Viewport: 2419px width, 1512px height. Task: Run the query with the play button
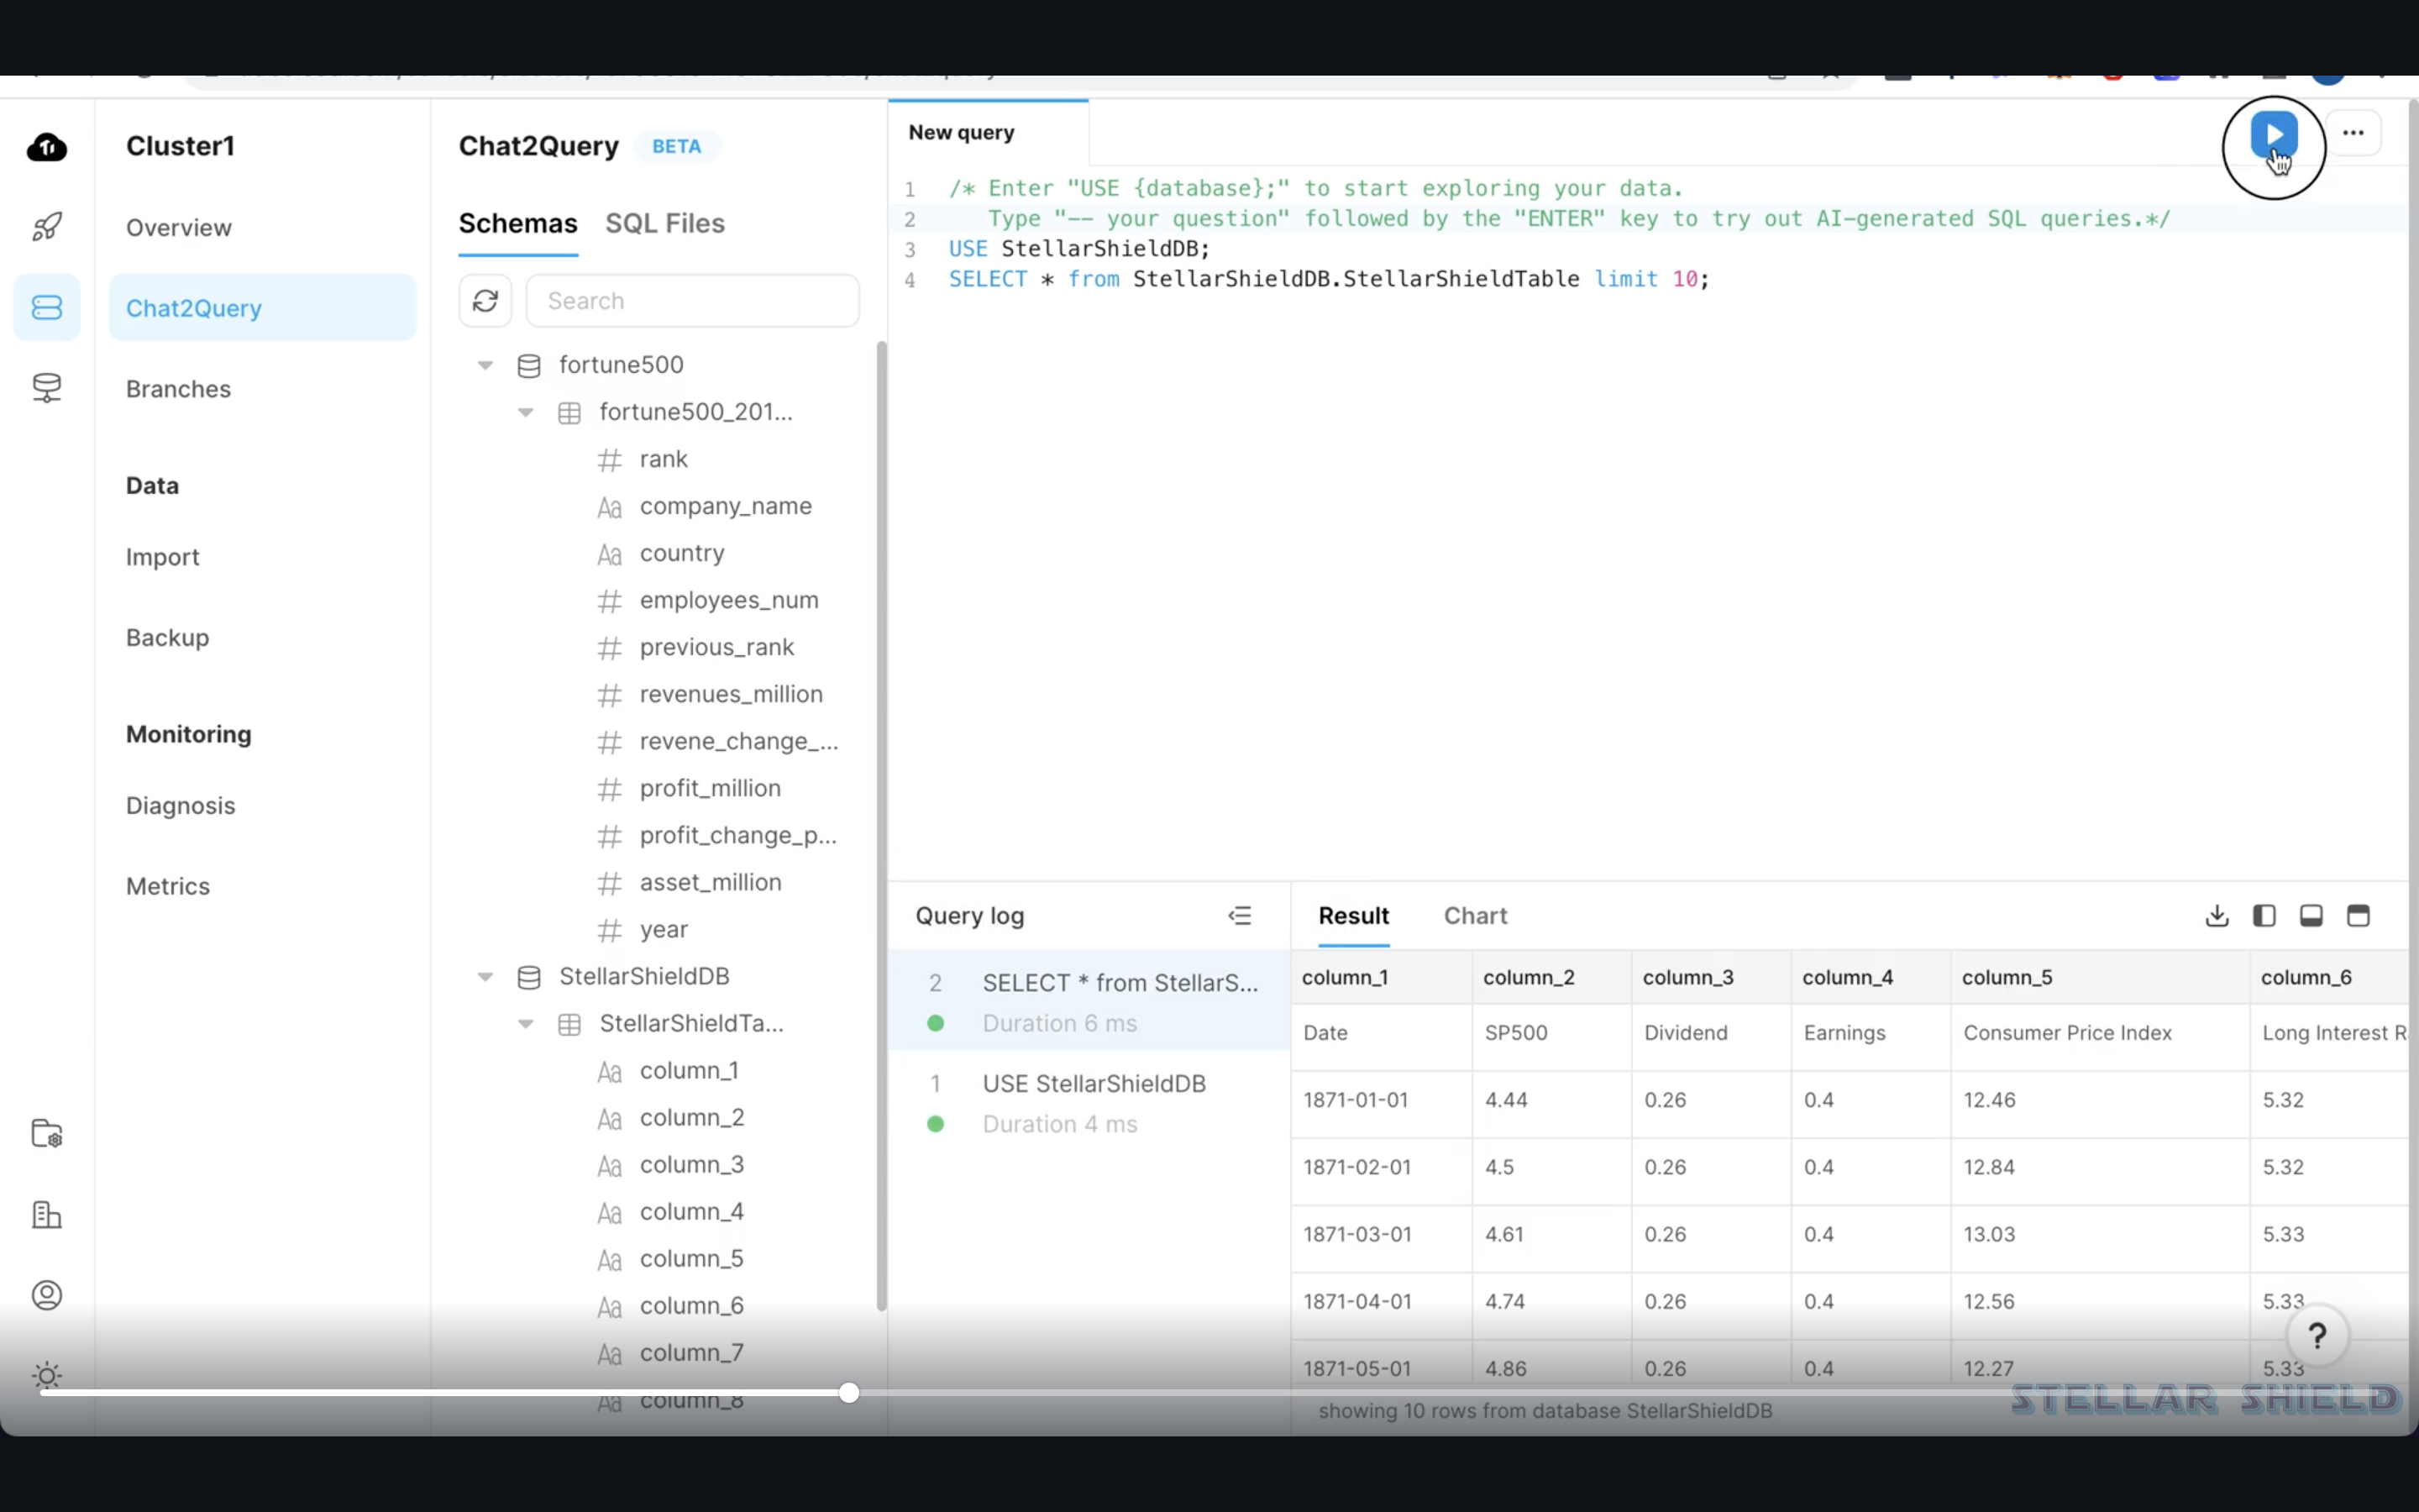(2272, 135)
